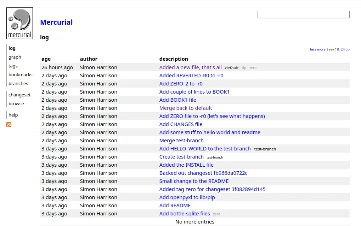Viewport: 361px width, 226px height.
Task: Click 'test-branch' label beside Create test-branch
Action: pyautogui.click(x=215, y=157)
